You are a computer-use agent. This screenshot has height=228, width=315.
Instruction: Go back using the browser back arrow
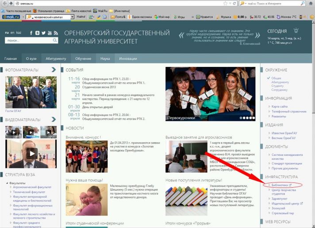[x=4, y=4]
